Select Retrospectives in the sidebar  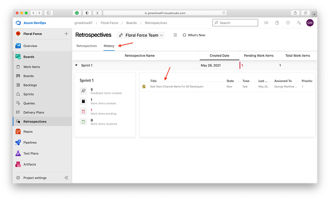coord(42,122)
